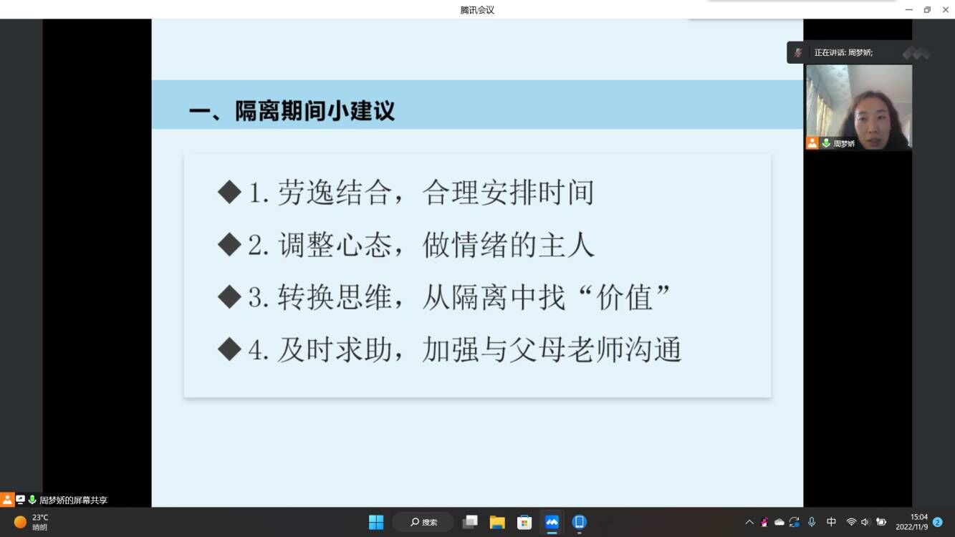Toggle the Chinese input method indicator
This screenshot has width=955, height=537.
[x=831, y=522]
